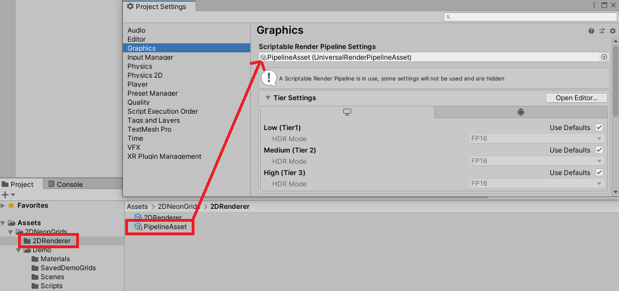Screen dimensions: 619x291
Task: Select the PipelineAsset file in Project browser
Action: coord(165,227)
